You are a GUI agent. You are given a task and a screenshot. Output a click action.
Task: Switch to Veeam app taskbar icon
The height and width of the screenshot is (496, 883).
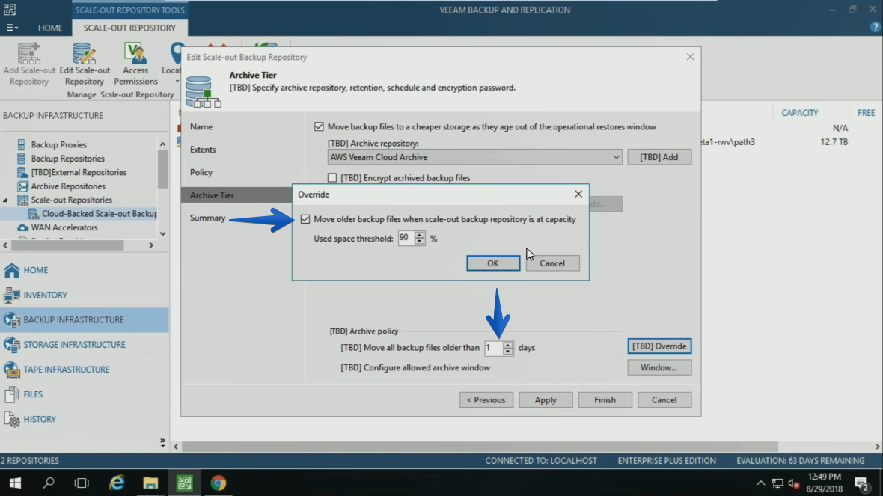(184, 483)
